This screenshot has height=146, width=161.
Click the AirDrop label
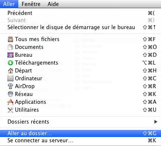25,86
